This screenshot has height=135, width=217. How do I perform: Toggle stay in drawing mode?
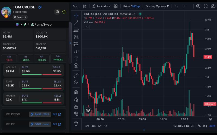[76, 99]
